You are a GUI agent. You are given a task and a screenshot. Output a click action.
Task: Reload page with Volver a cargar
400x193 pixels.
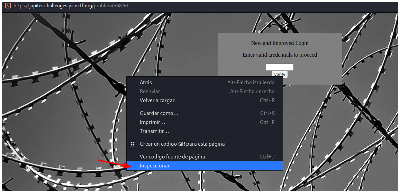pos(157,100)
